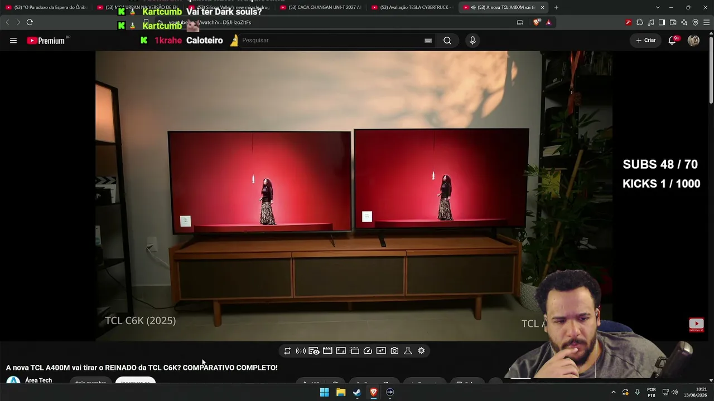Open a new browser tab

[x=556, y=7]
